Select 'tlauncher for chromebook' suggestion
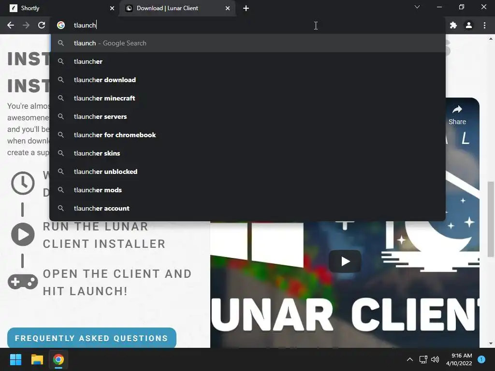This screenshot has height=371, width=495. coord(247,135)
